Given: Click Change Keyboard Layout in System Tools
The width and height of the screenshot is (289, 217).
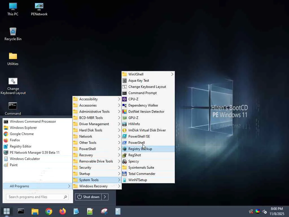Looking at the screenshot, I should point(148,87).
